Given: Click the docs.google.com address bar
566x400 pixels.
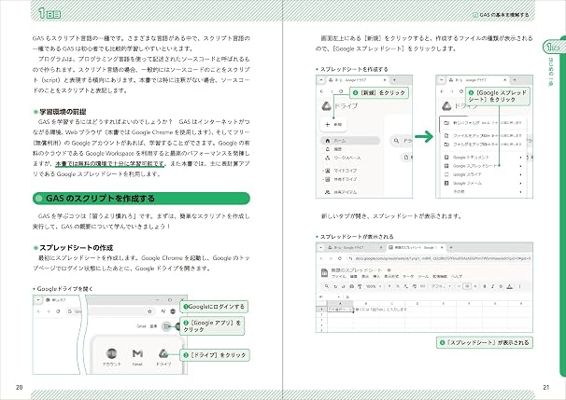Looking at the screenshot, I should (439, 258).
